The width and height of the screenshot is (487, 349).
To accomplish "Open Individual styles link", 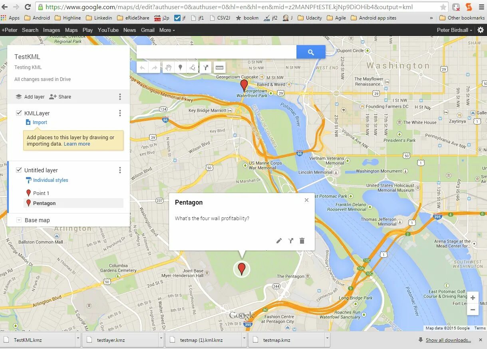I will (51, 180).
